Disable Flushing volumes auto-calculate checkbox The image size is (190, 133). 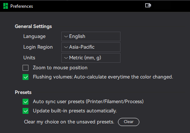26,77
